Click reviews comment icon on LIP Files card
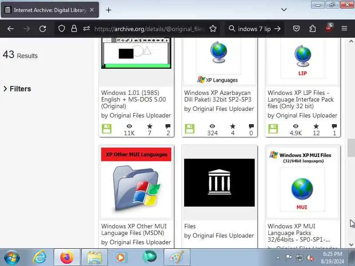355x266 pixels. point(335,126)
